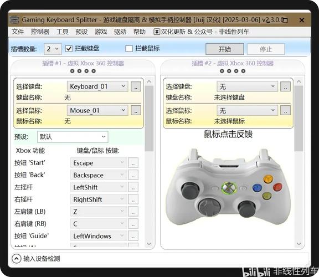Open slot #1 选择鼠标 Mouse_01 dropdown

coord(97,110)
